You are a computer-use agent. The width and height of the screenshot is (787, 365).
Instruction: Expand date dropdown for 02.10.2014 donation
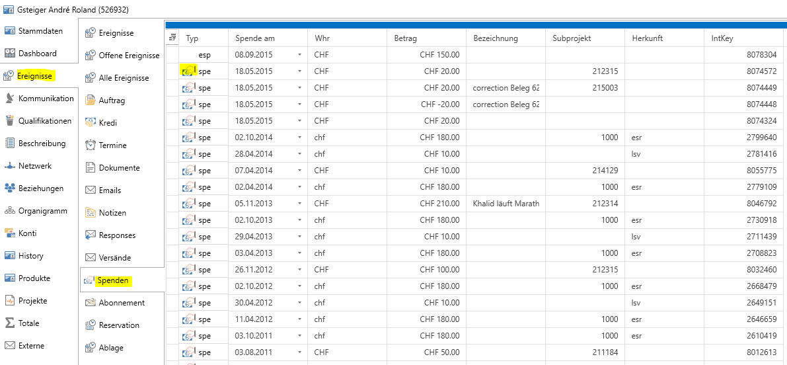coord(299,138)
